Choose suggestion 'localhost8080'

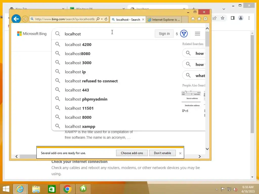128,54
